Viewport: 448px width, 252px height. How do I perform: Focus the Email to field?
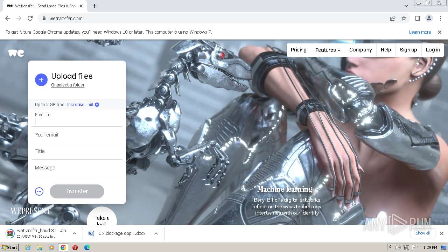(77, 118)
